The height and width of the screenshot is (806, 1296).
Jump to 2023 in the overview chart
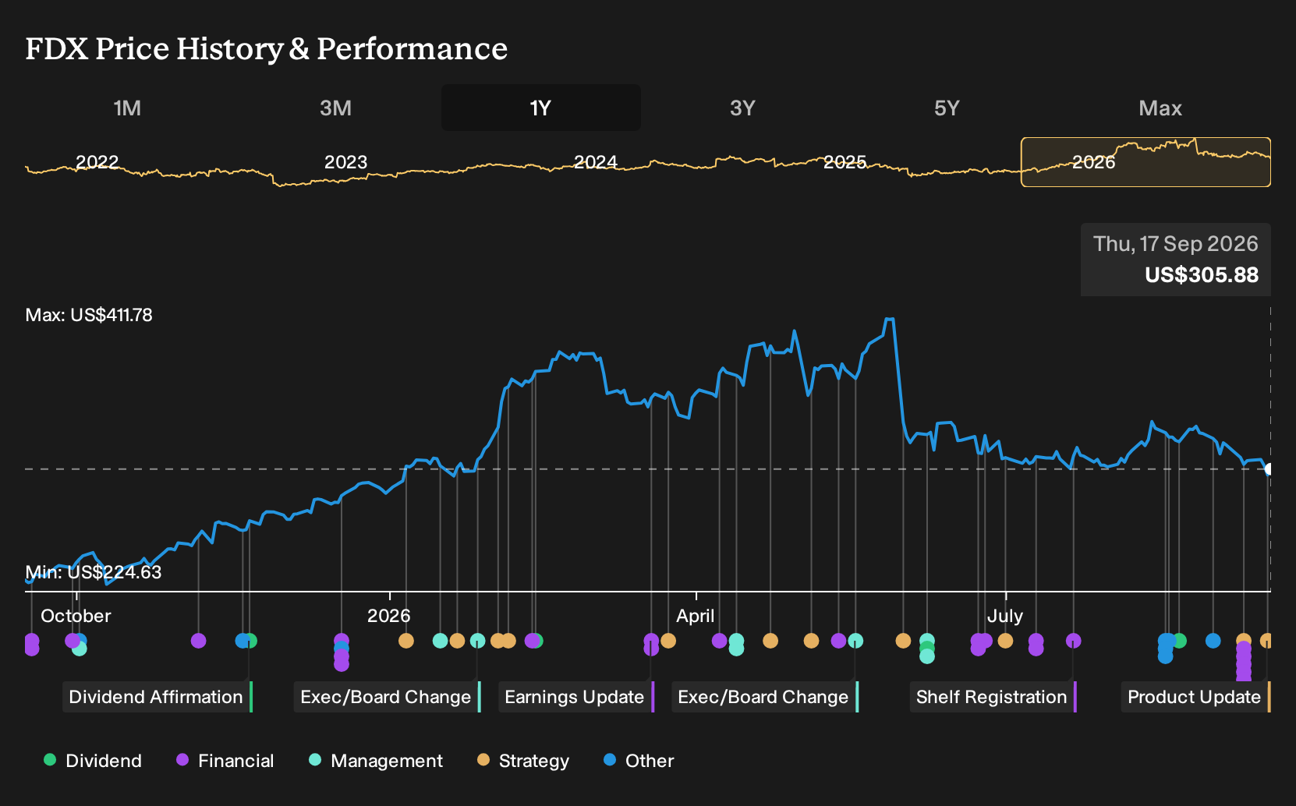345,162
